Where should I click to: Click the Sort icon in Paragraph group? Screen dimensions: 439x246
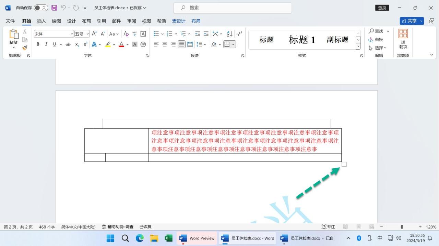[x=229, y=34]
